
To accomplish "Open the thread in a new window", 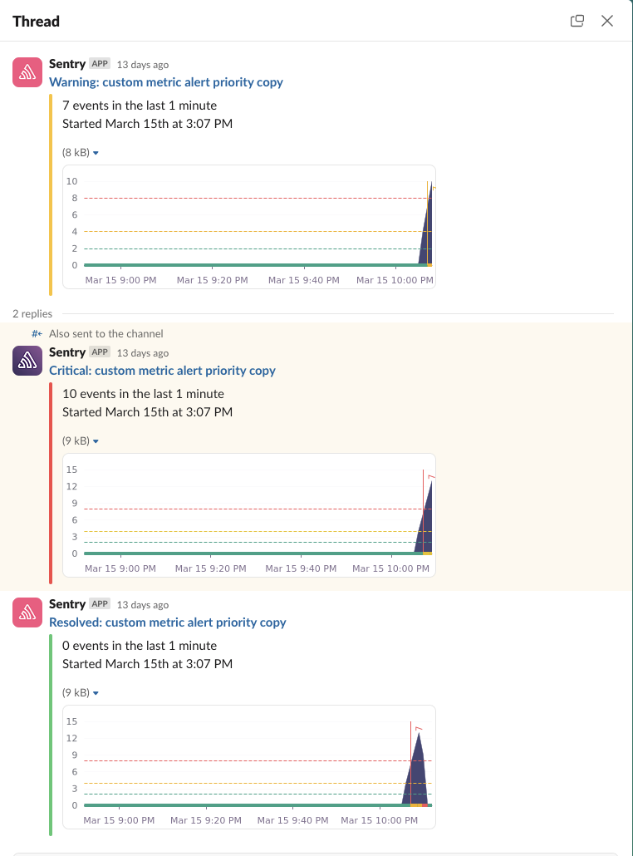I will [577, 21].
